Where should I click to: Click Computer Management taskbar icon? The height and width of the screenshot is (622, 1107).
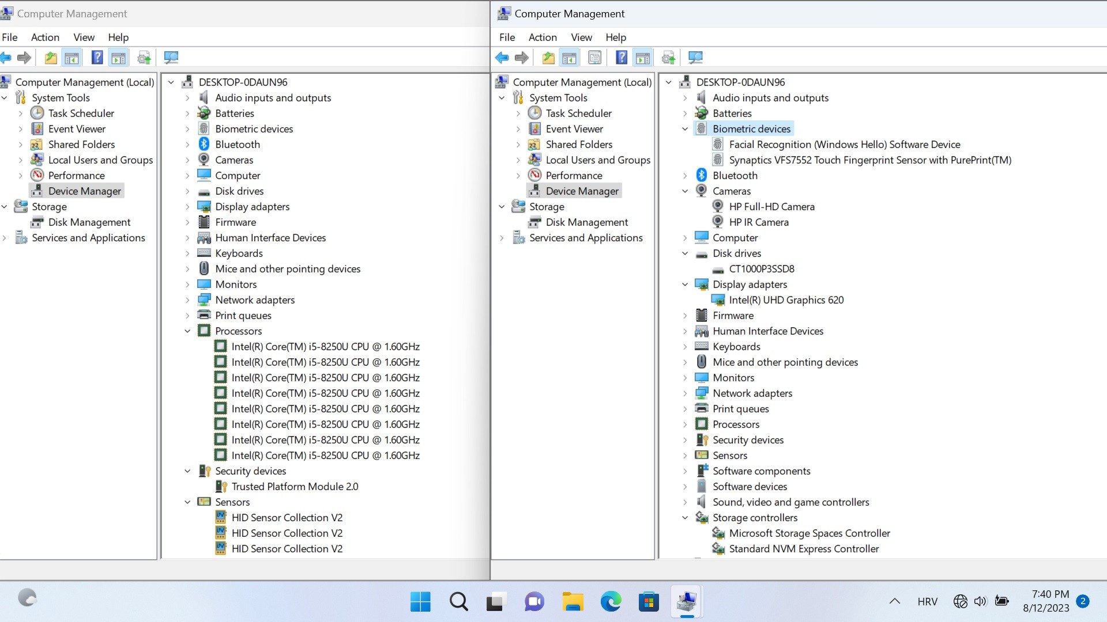(687, 602)
